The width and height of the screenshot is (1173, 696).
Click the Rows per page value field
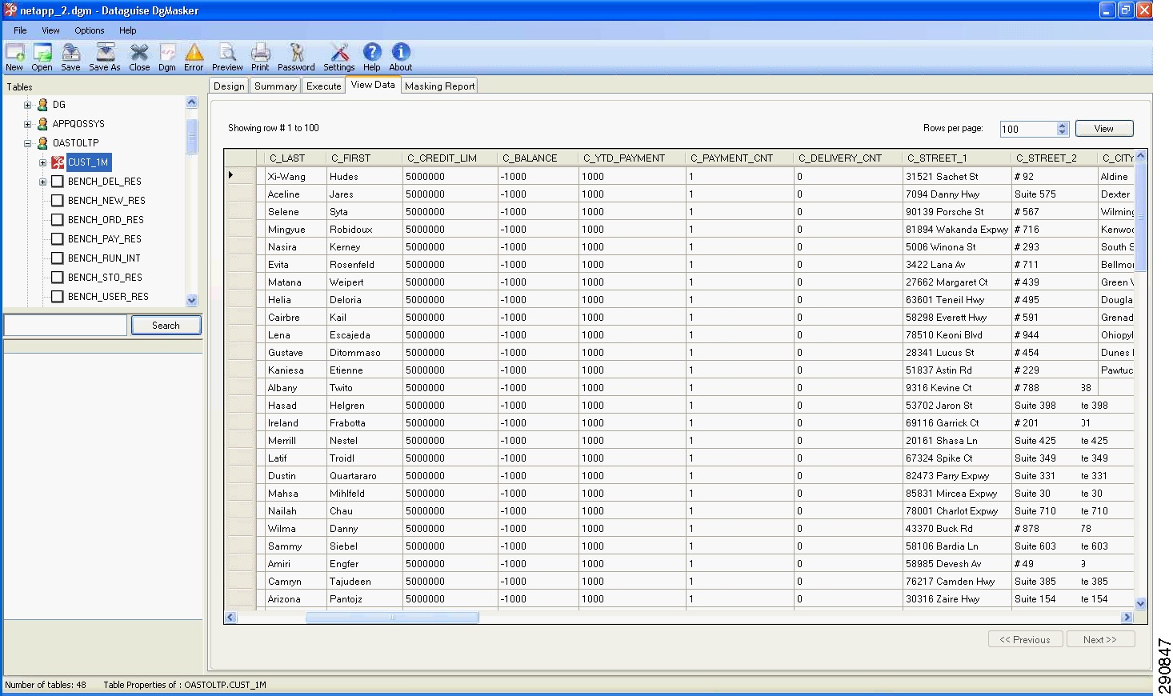[x=1027, y=129]
